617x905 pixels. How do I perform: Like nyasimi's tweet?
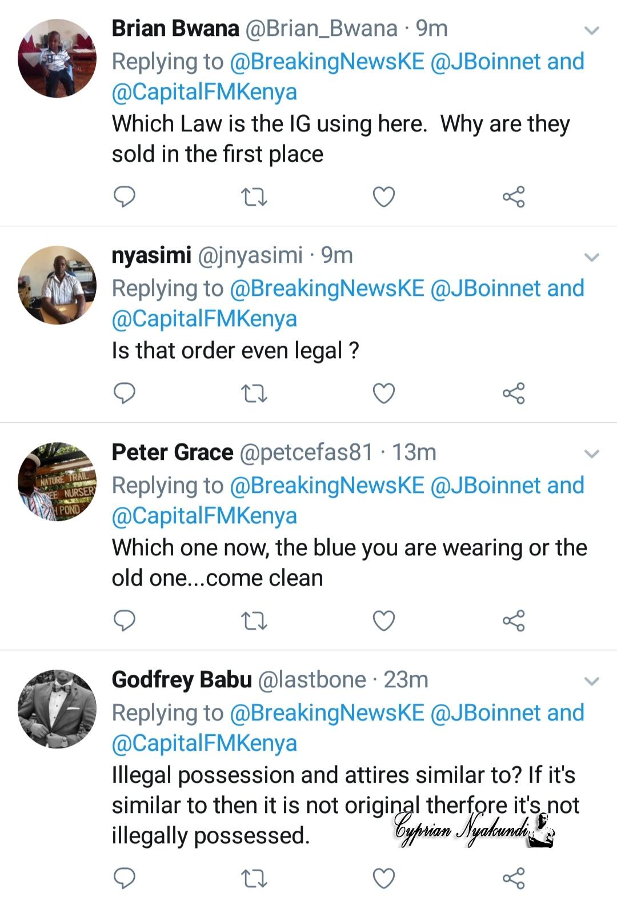point(383,393)
